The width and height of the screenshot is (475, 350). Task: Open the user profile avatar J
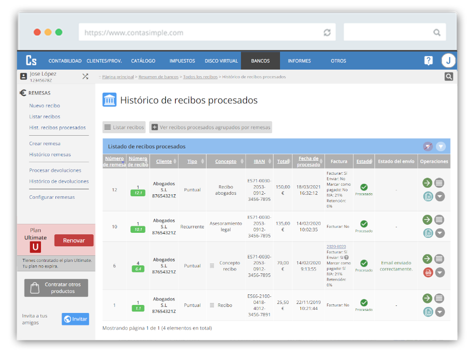tap(448, 61)
